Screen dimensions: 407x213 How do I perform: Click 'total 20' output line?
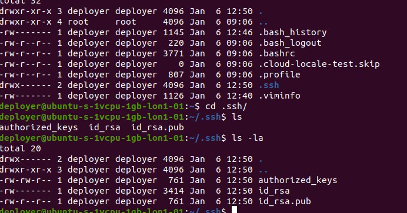20,148
